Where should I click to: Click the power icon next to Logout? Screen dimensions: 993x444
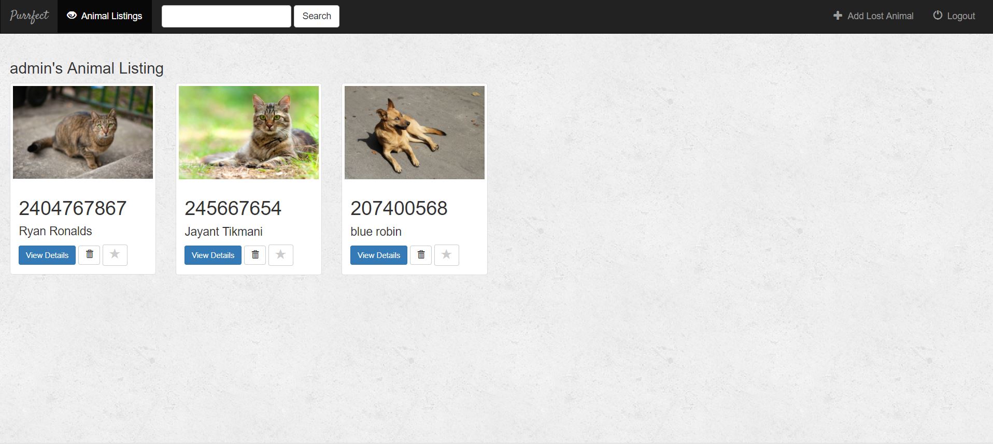pos(938,16)
